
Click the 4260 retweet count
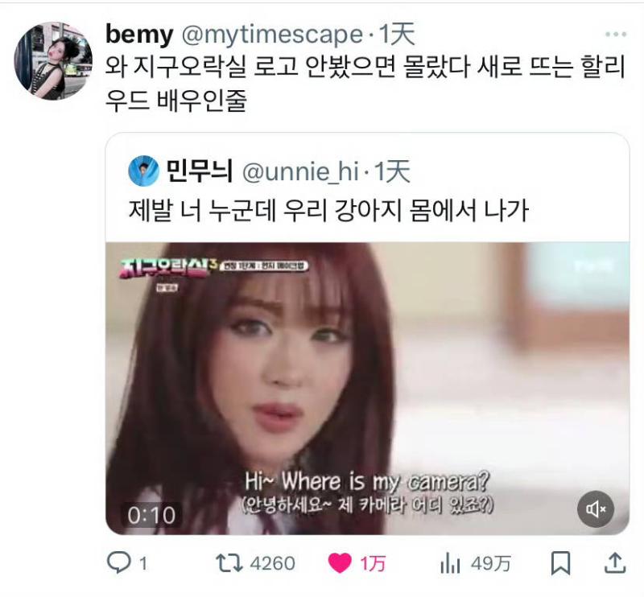(273, 563)
